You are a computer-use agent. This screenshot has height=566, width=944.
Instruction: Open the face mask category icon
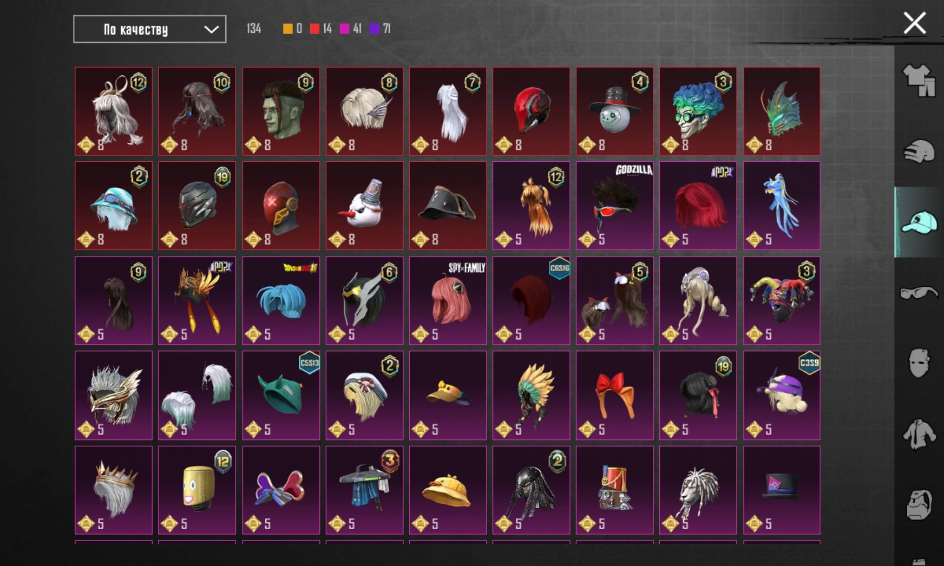(x=919, y=363)
